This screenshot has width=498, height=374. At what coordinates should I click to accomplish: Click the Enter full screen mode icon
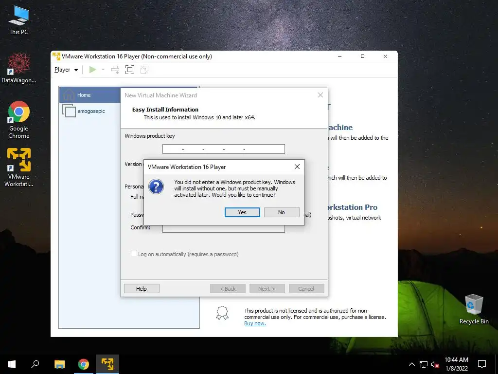point(129,70)
